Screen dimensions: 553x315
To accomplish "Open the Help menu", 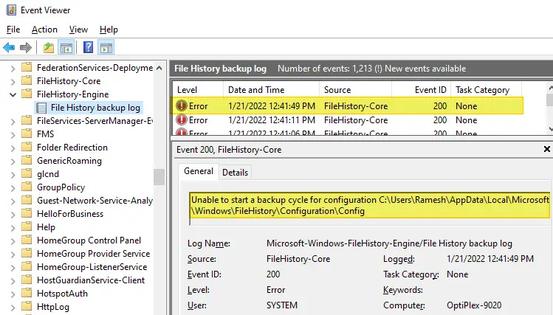I will 109,30.
